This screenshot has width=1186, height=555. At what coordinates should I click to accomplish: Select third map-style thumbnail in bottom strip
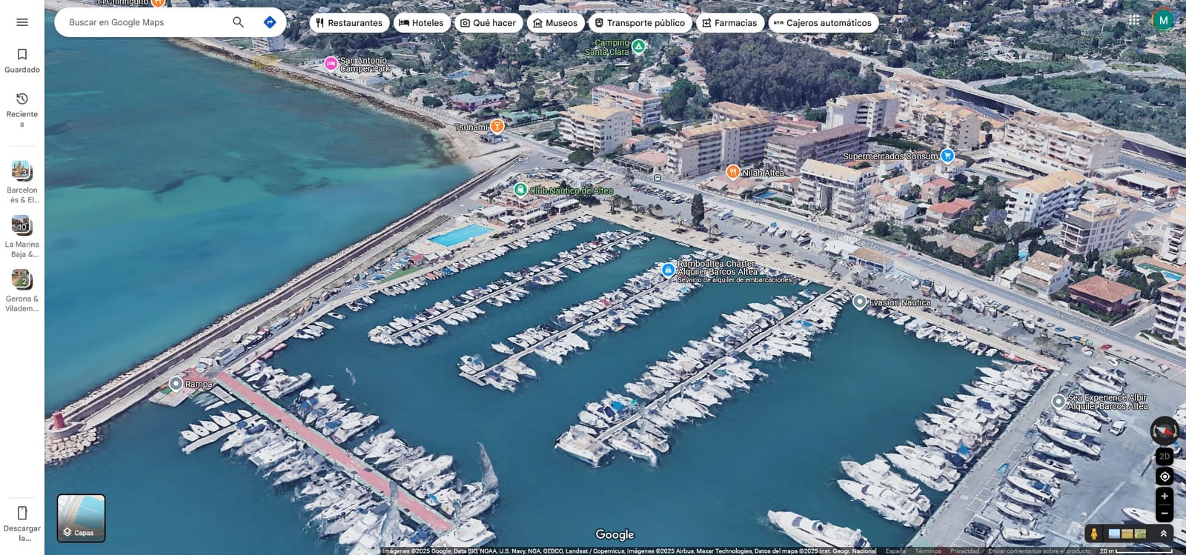[x=1140, y=534]
